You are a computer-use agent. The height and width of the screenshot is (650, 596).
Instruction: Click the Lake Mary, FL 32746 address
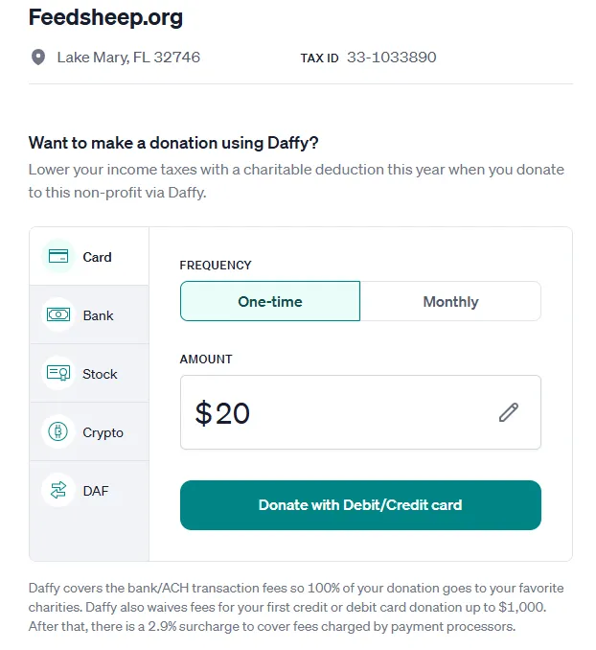pyautogui.click(x=128, y=58)
